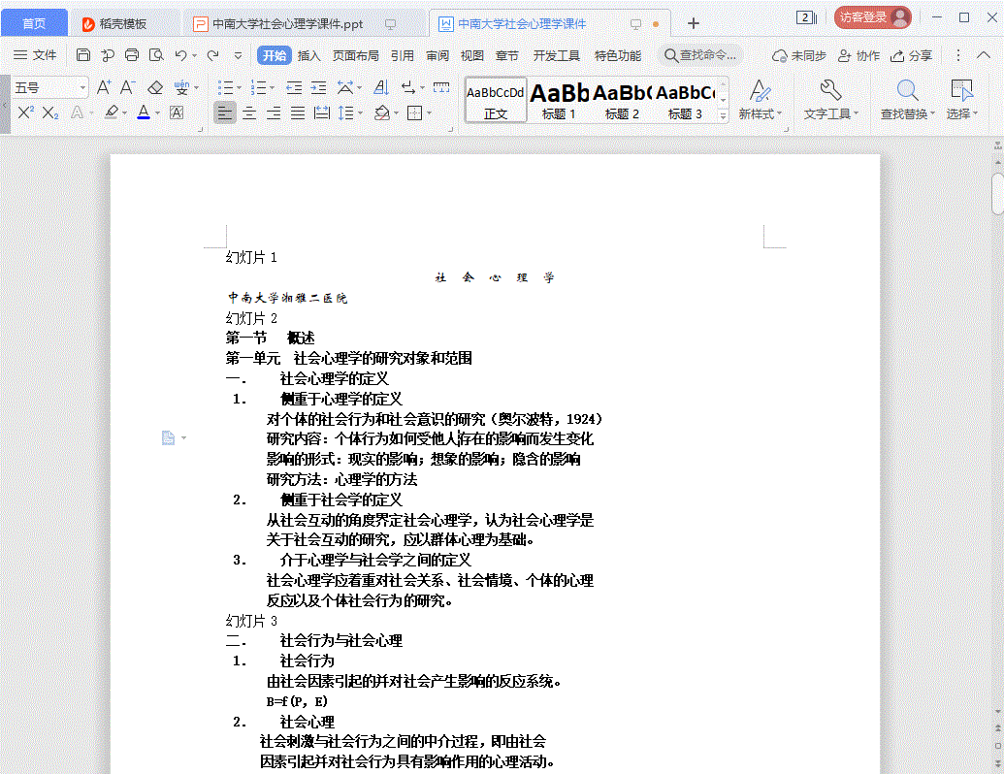Click the 首页 home tab
Screen dimensions: 1004x774
pos(34,23)
